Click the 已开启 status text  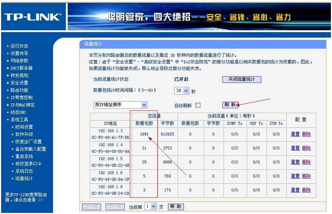pyautogui.click(x=181, y=79)
